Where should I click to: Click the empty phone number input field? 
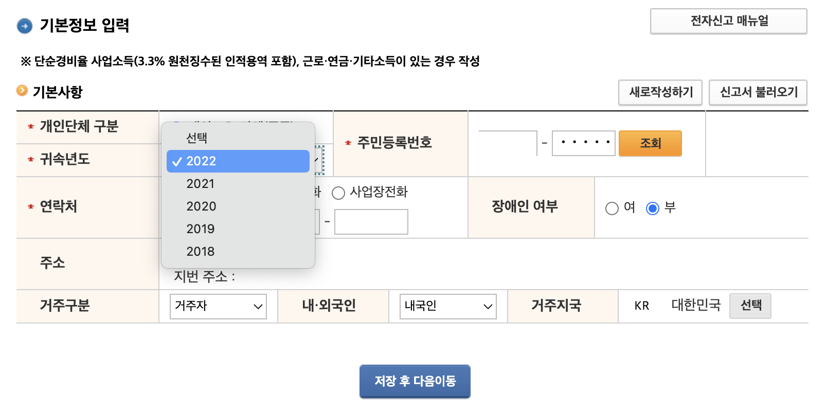click(371, 221)
